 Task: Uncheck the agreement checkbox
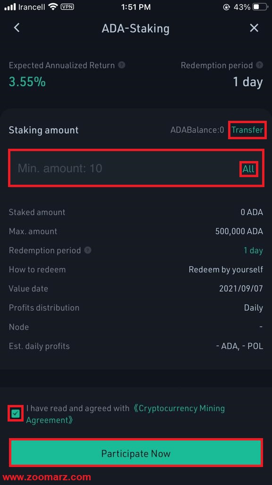pos(16,413)
